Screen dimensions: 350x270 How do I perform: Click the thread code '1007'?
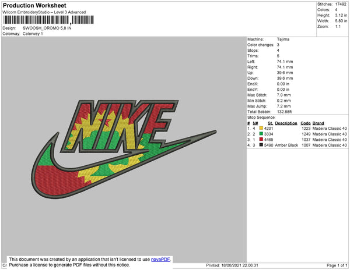point(306,145)
